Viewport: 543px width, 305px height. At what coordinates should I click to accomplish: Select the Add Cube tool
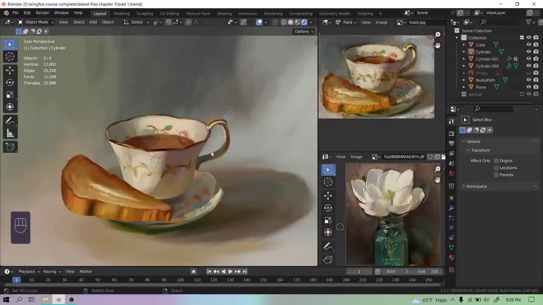click(10, 147)
